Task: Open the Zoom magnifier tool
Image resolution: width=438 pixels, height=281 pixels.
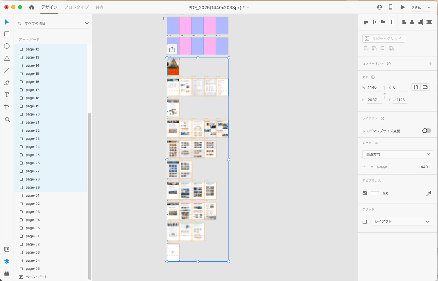Action: 7,120
